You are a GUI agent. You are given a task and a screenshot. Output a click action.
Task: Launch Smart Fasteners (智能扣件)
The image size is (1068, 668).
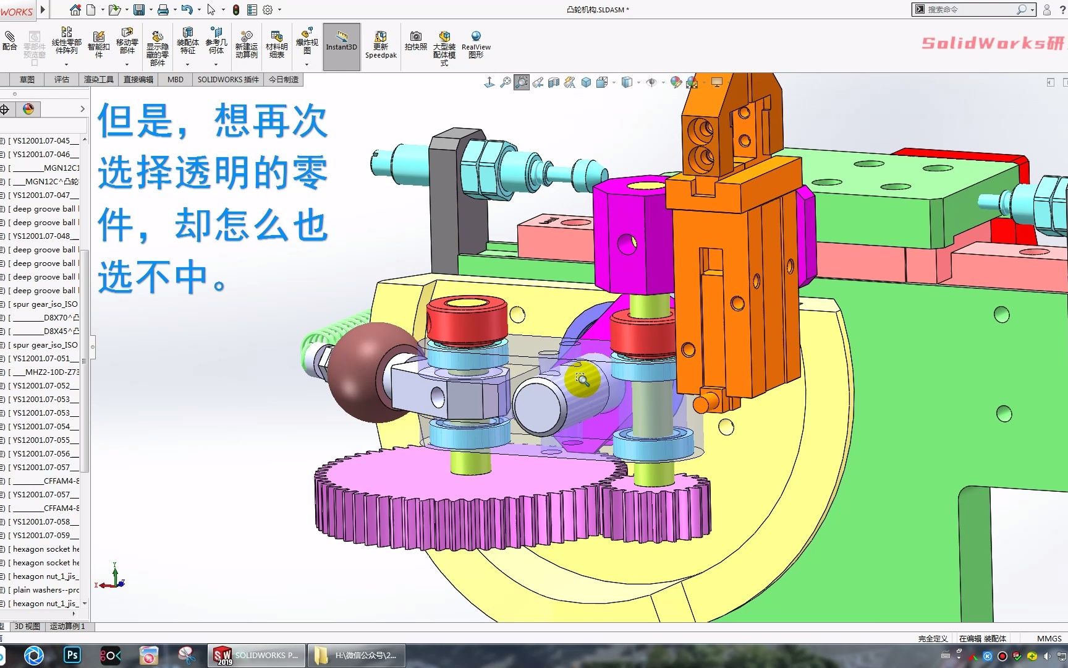[99, 44]
